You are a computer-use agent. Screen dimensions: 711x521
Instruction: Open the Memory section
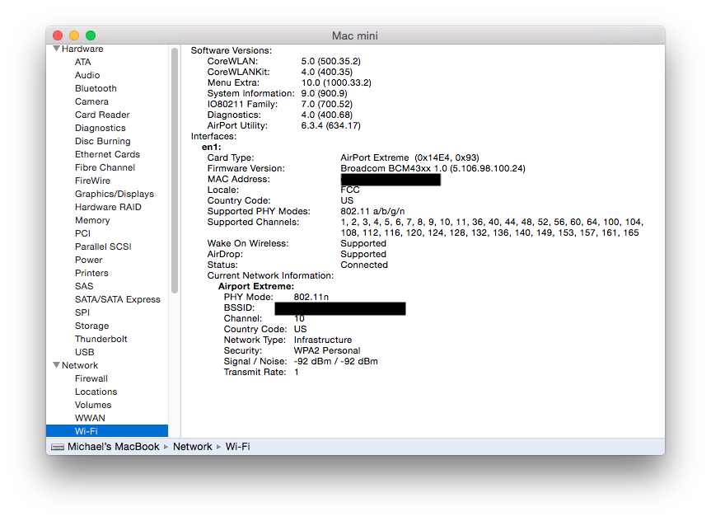pos(92,220)
